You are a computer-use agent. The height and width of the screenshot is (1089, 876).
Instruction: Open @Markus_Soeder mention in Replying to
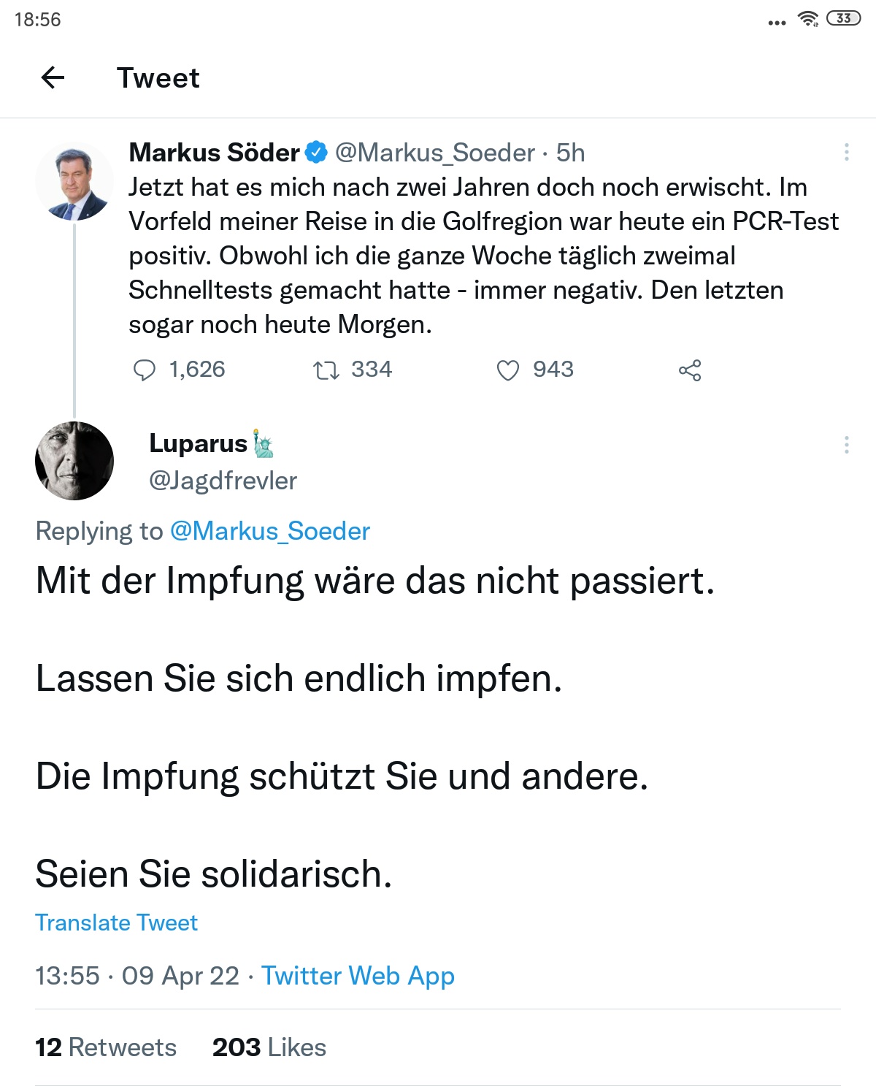coord(270,531)
